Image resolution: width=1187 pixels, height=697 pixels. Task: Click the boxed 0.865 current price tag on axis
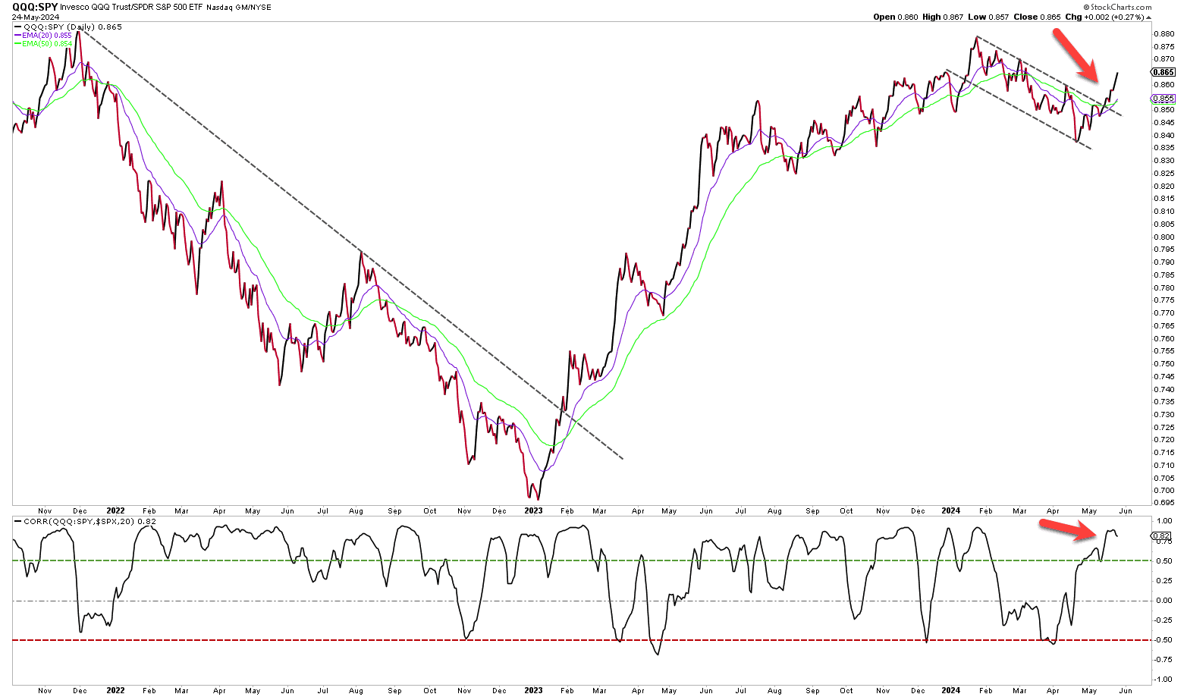tap(1163, 72)
